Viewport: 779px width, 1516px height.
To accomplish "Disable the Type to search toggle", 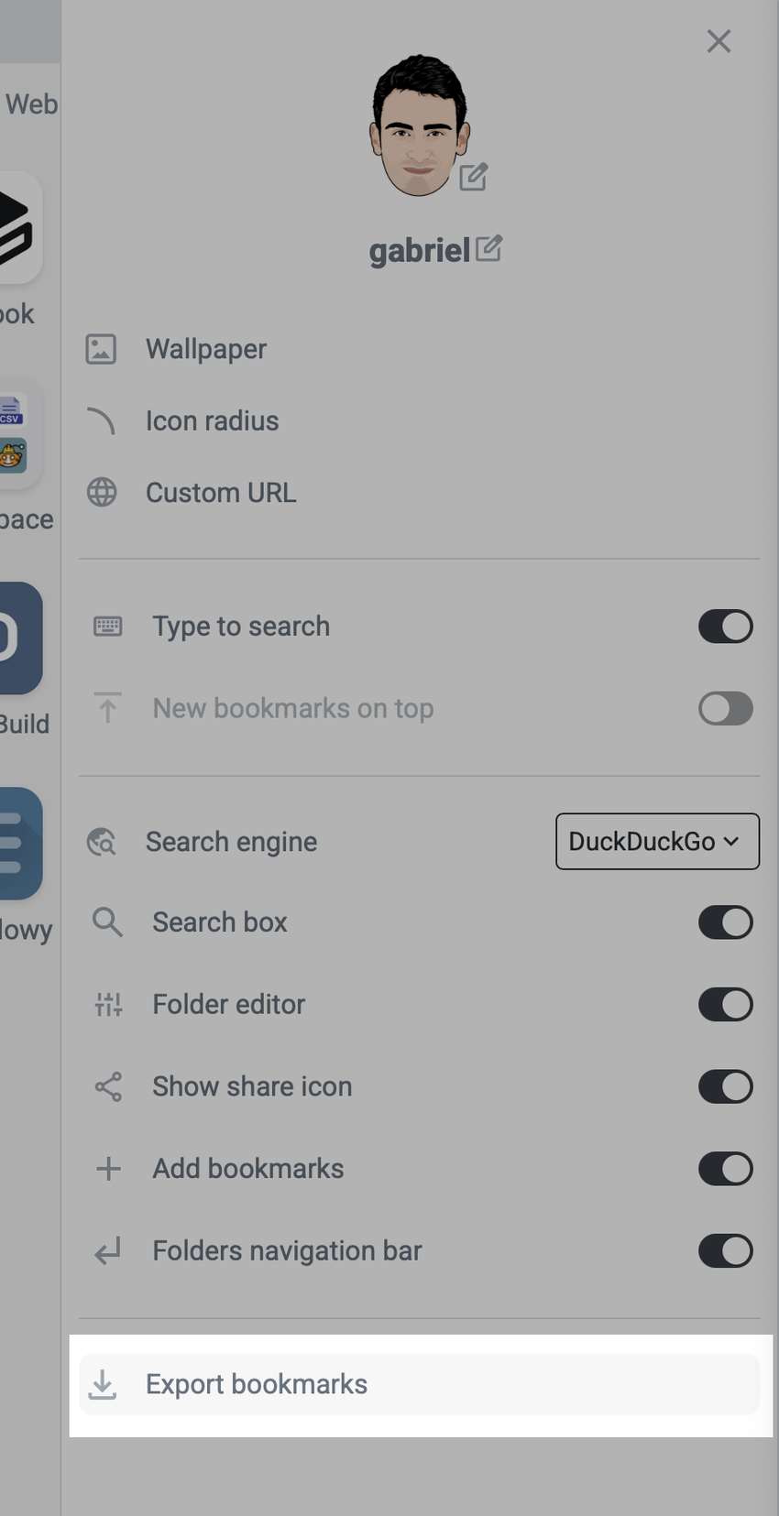I will click(x=725, y=627).
